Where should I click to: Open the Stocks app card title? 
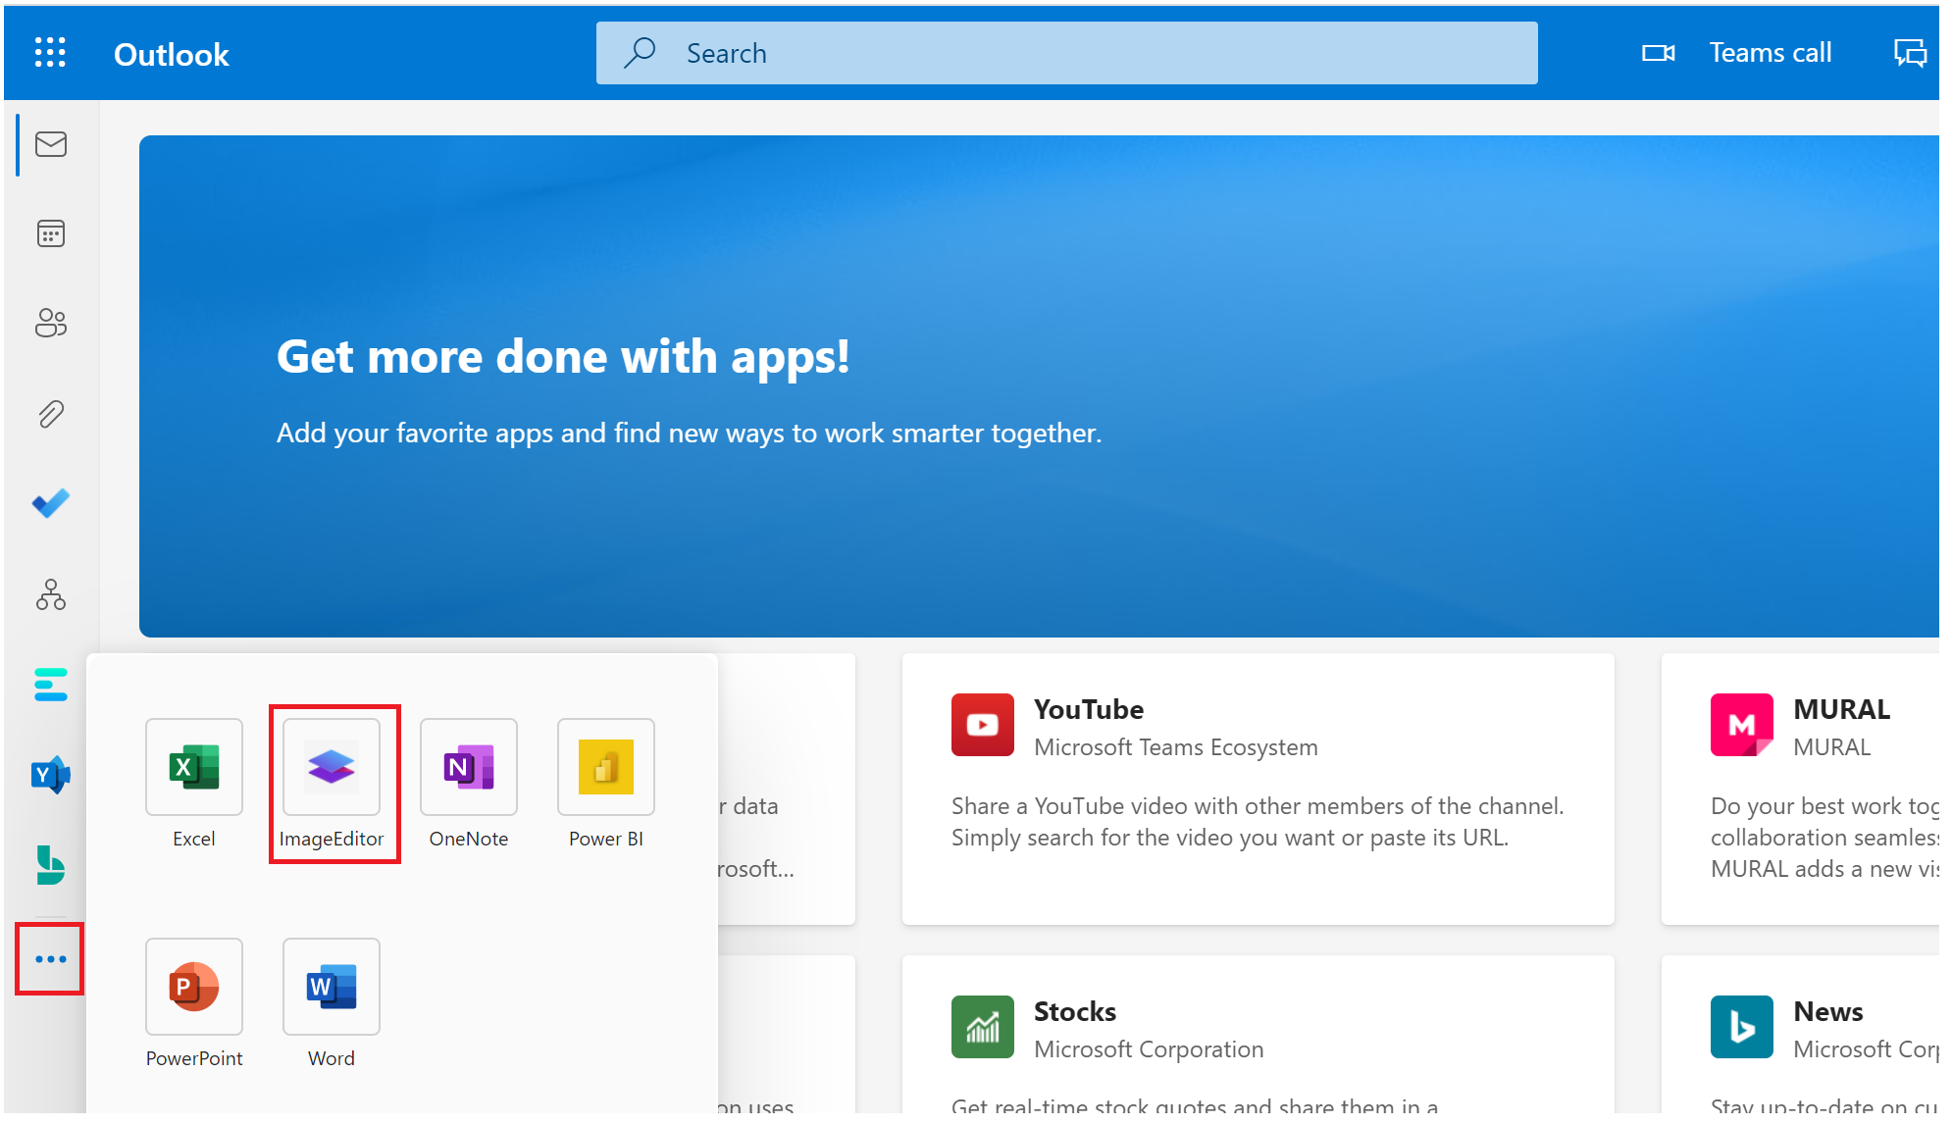[x=1075, y=1011]
